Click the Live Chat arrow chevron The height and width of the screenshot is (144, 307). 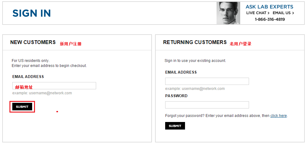[x=269, y=13]
